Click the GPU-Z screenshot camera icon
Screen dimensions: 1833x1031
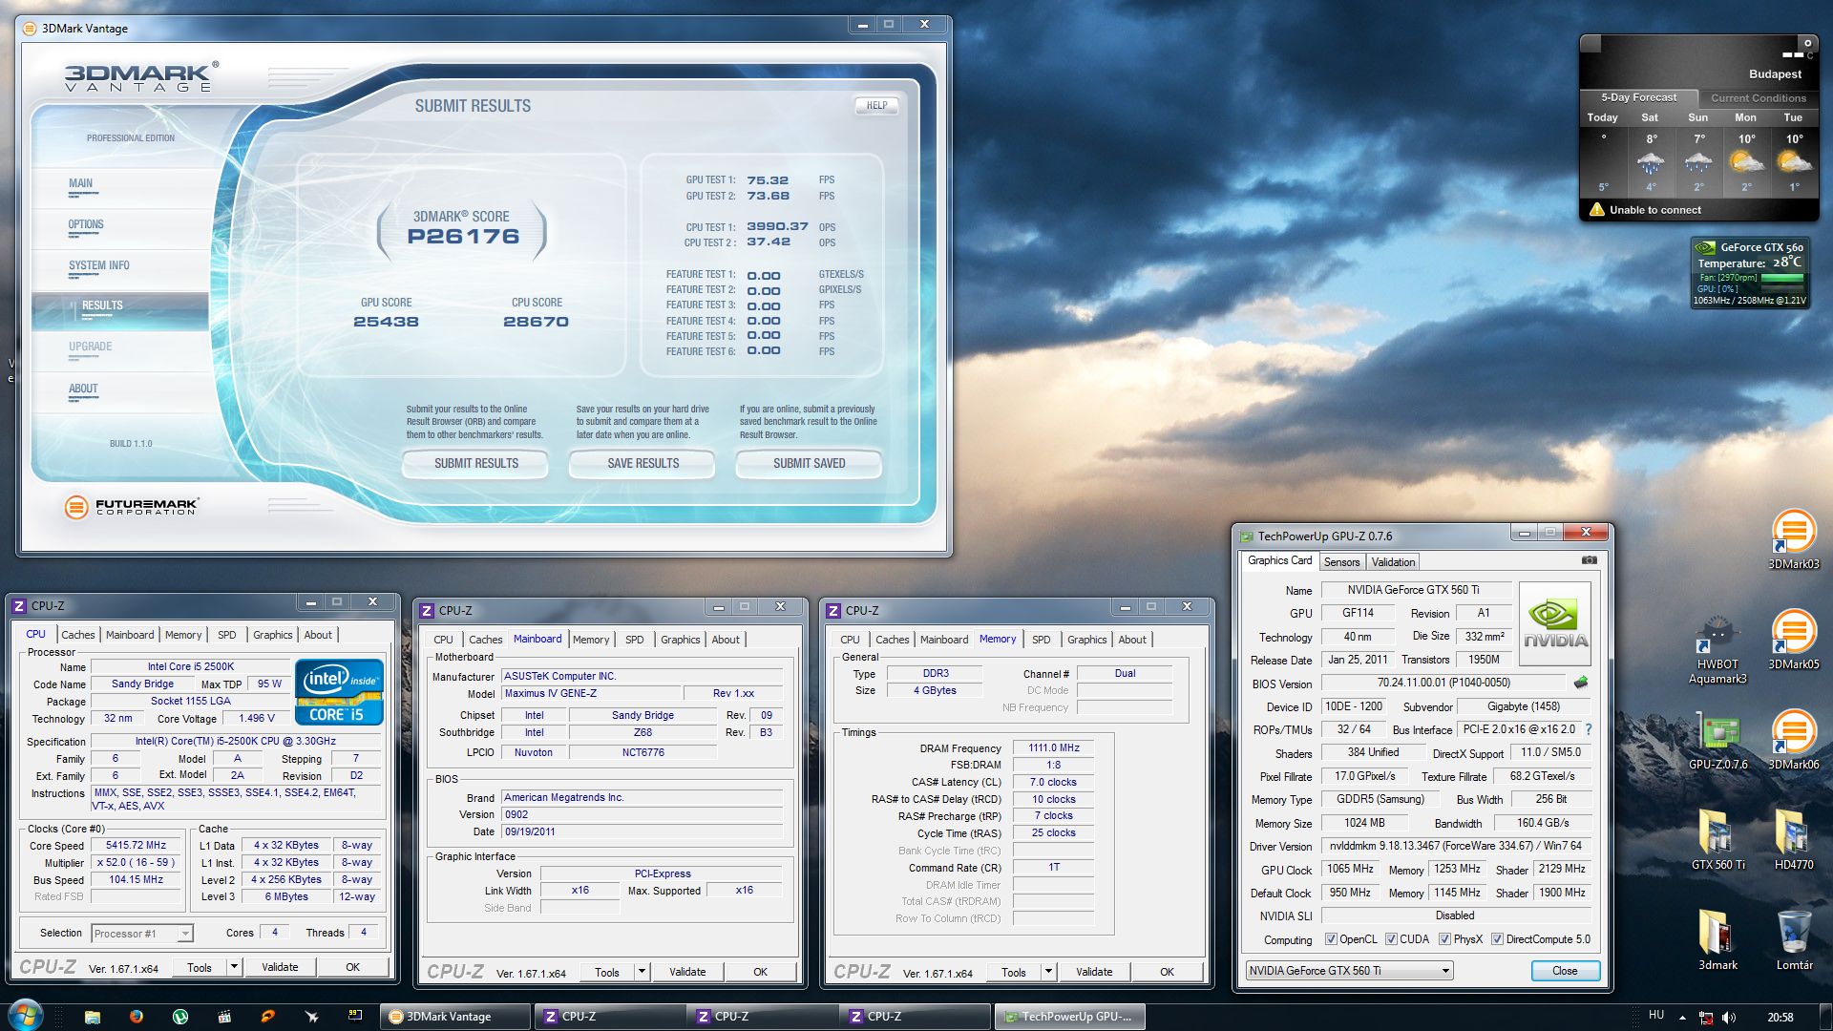coord(1589,560)
